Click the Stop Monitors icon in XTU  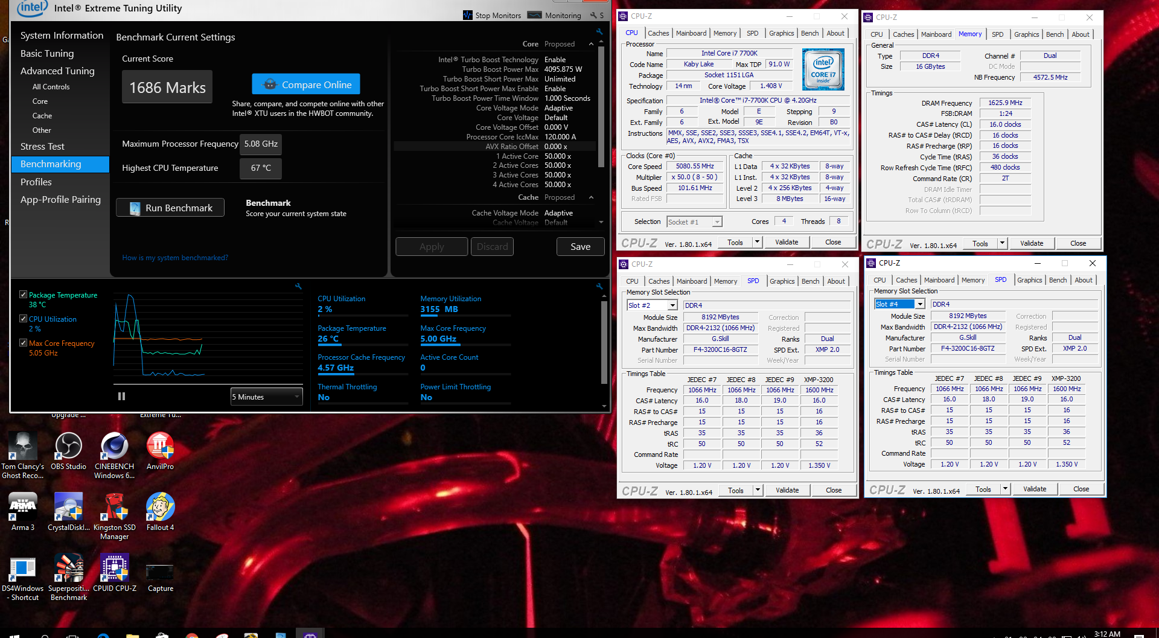[468, 15]
